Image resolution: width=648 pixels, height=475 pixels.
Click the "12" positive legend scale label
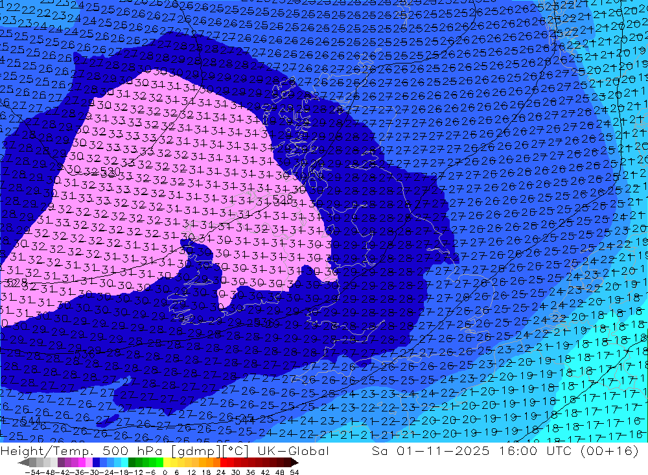(191, 472)
